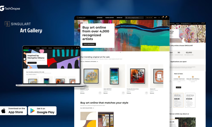Click Memphis Milano collection button on laptop
This screenshot has height=127, width=212.
click(32, 63)
